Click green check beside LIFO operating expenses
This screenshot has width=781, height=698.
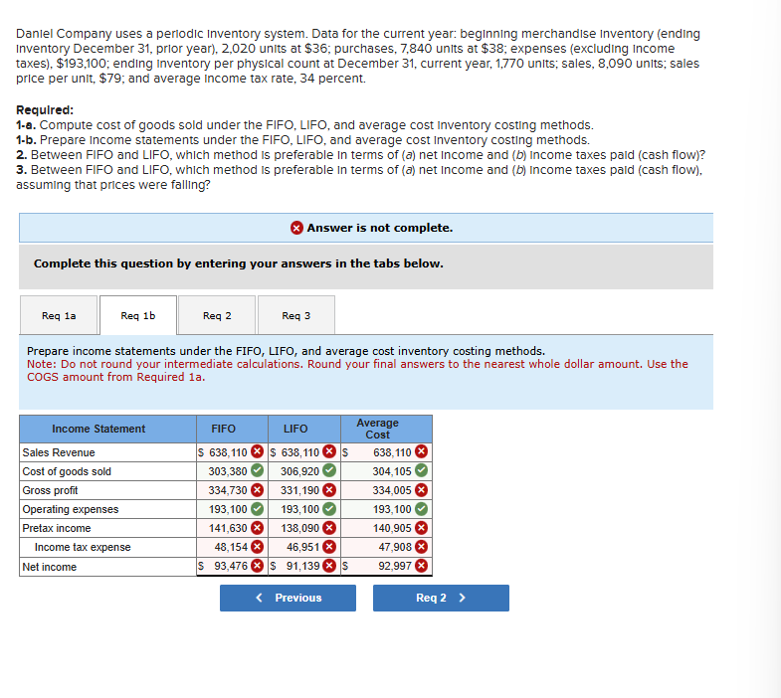click(329, 509)
